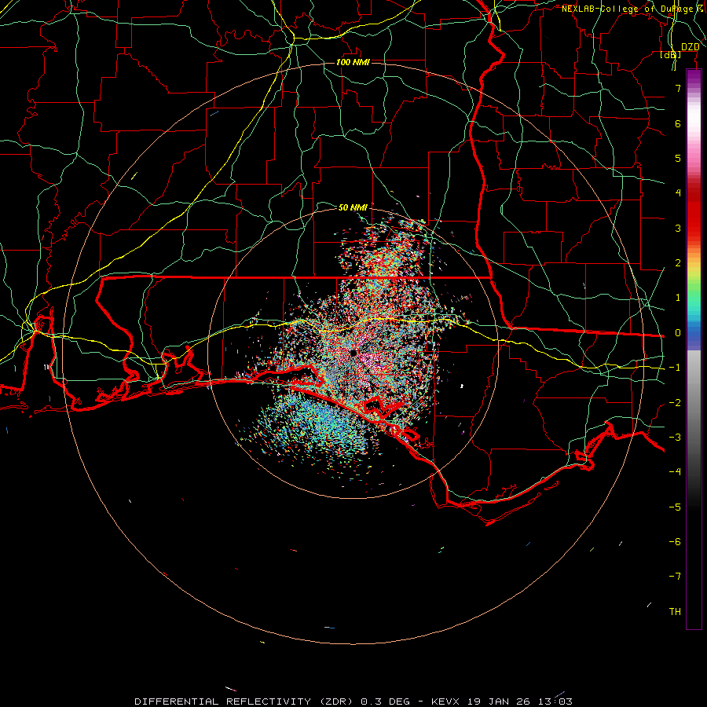Click the scale value 2 label
This screenshot has width=707, height=707.
[x=678, y=263]
